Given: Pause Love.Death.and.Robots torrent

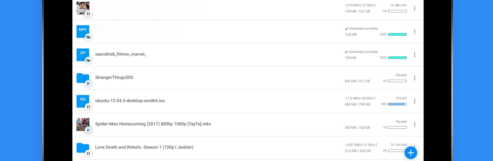Looking at the screenshot, I should coord(88,153).
